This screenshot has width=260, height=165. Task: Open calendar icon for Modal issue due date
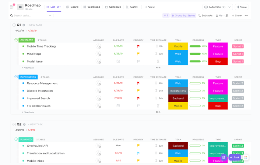118,61
